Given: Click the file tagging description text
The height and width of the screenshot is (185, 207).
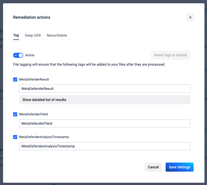Looking at the screenshot, I should 89,65.
